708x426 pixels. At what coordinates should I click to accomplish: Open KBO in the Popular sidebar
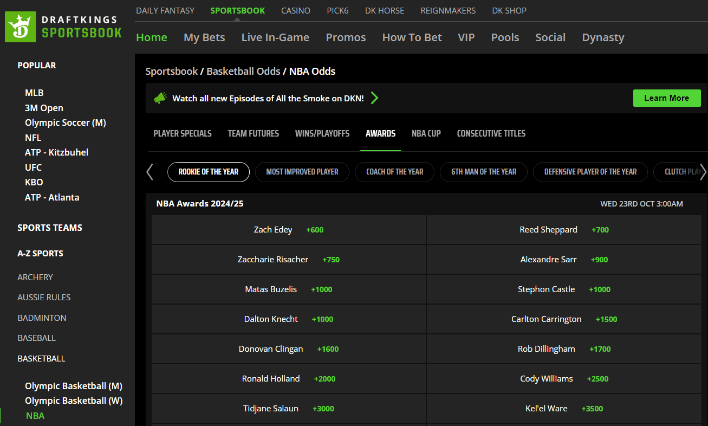pyautogui.click(x=34, y=182)
